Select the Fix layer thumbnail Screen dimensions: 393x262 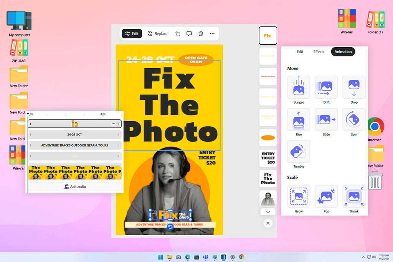pos(268,36)
